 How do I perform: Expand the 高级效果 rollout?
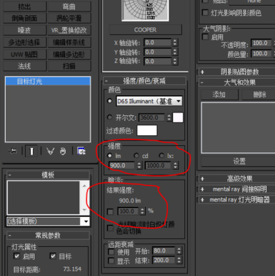(237, 178)
